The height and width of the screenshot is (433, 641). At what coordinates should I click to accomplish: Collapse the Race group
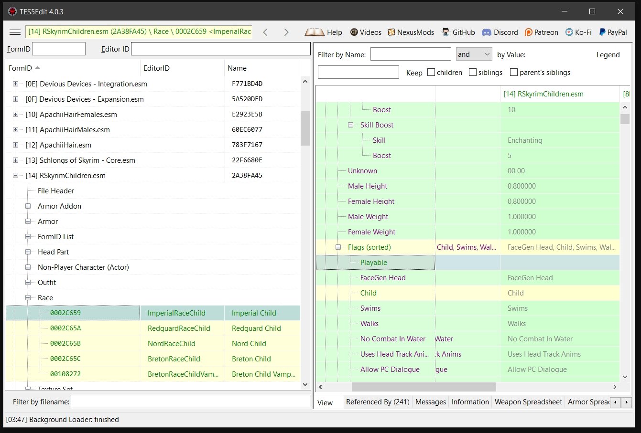(x=28, y=297)
